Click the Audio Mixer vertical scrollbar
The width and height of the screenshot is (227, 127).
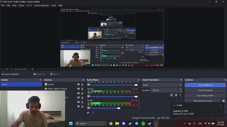(139, 105)
